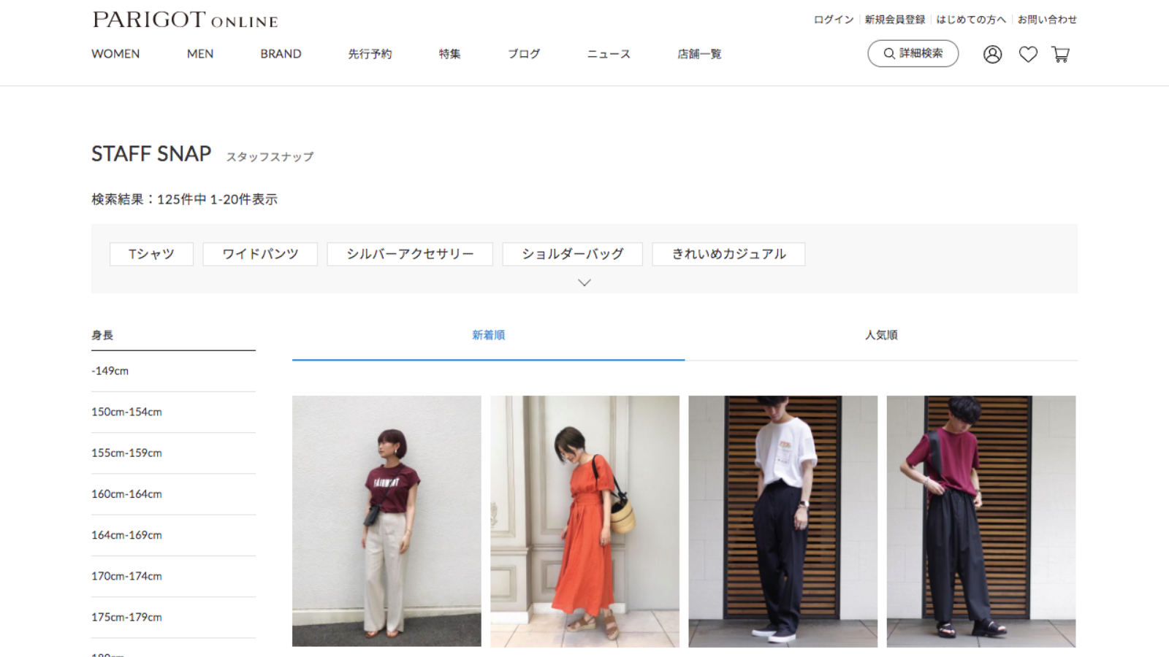
Task: Filter height by 155cm-159cm
Action: click(126, 453)
